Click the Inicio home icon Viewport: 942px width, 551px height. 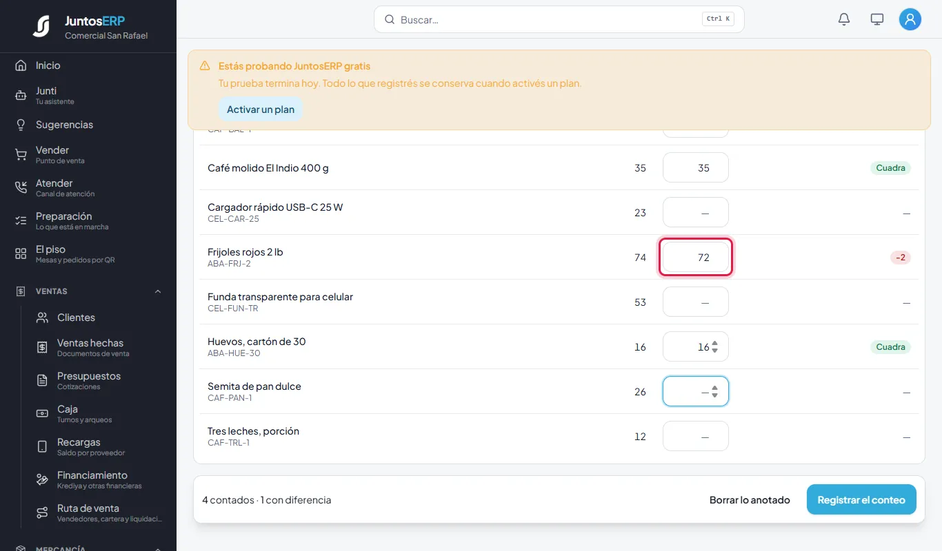click(21, 65)
